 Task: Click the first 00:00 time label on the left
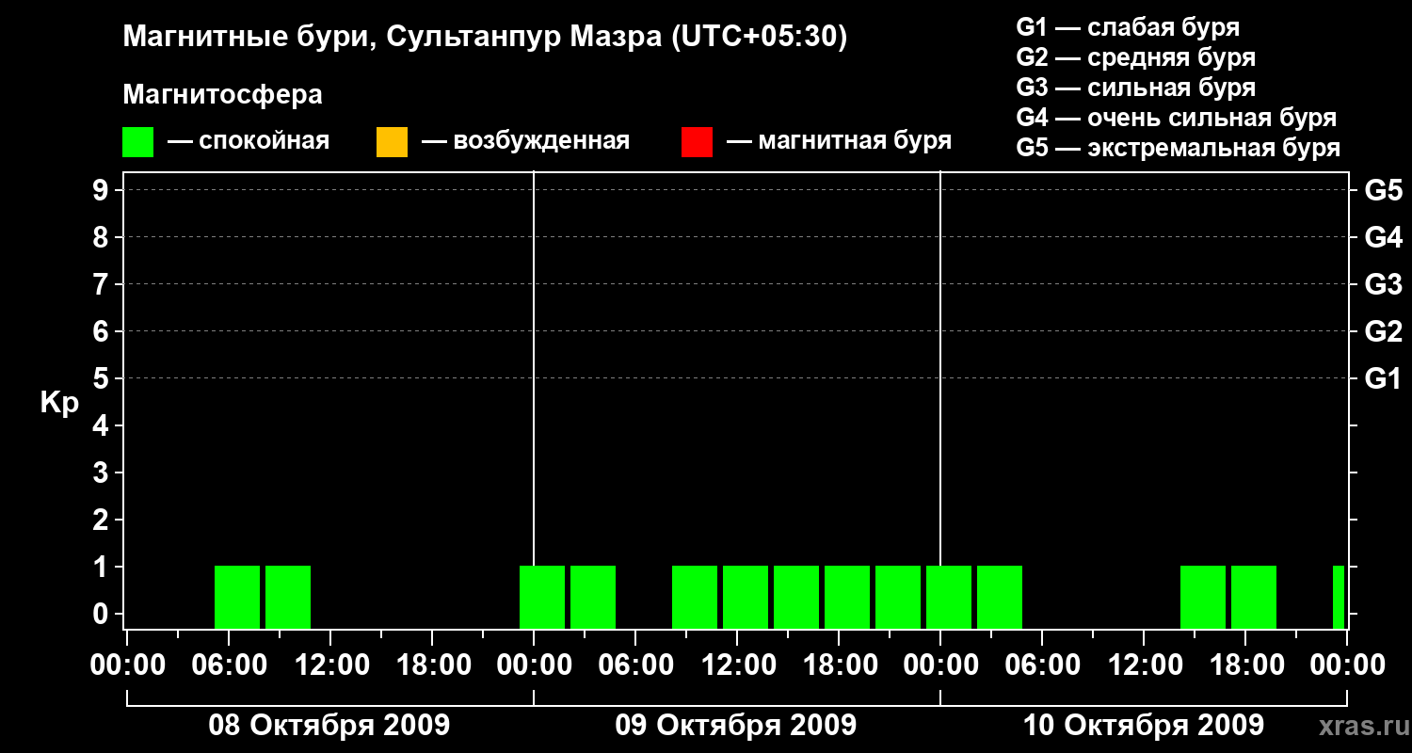click(126, 665)
